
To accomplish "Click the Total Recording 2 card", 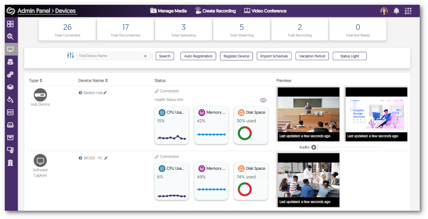I will tap(300, 30).
